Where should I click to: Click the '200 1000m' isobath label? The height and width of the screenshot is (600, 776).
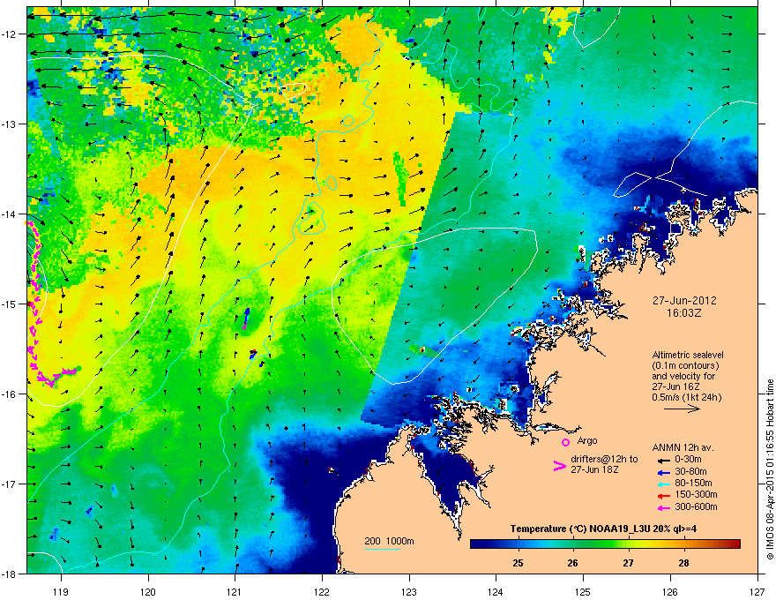point(389,541)
